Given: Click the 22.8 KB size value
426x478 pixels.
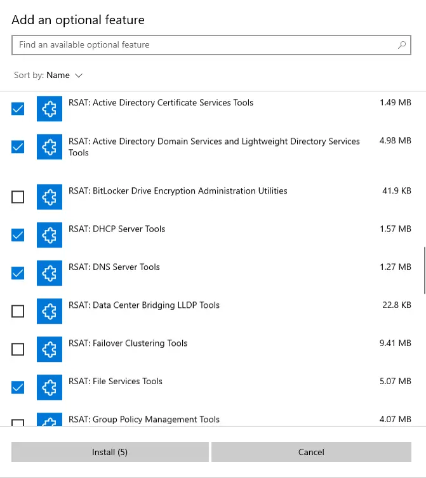Looking at the screenshot, I should coord(397,305).
